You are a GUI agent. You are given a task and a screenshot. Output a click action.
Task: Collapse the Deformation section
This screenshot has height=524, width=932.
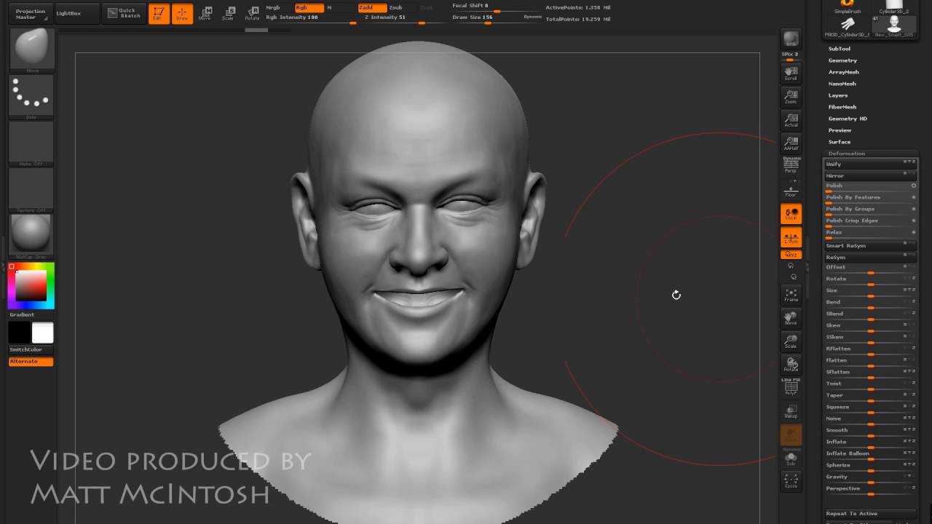coord(846,154)
